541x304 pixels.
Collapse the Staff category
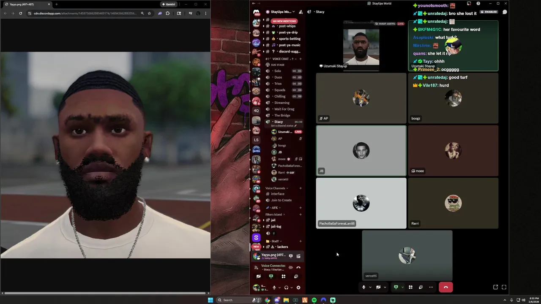[275, 241]
